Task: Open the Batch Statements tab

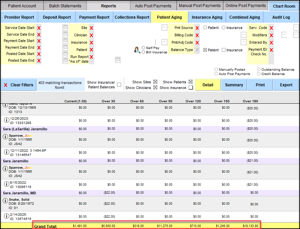Action: (x=65, y=6)
